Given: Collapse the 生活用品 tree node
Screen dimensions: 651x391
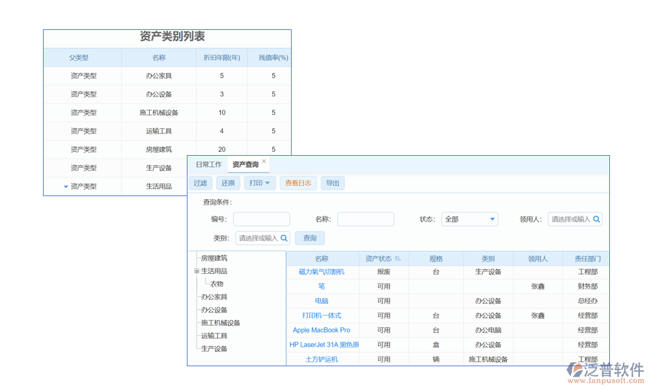Looking at the screenshot, I should [197, 271].
